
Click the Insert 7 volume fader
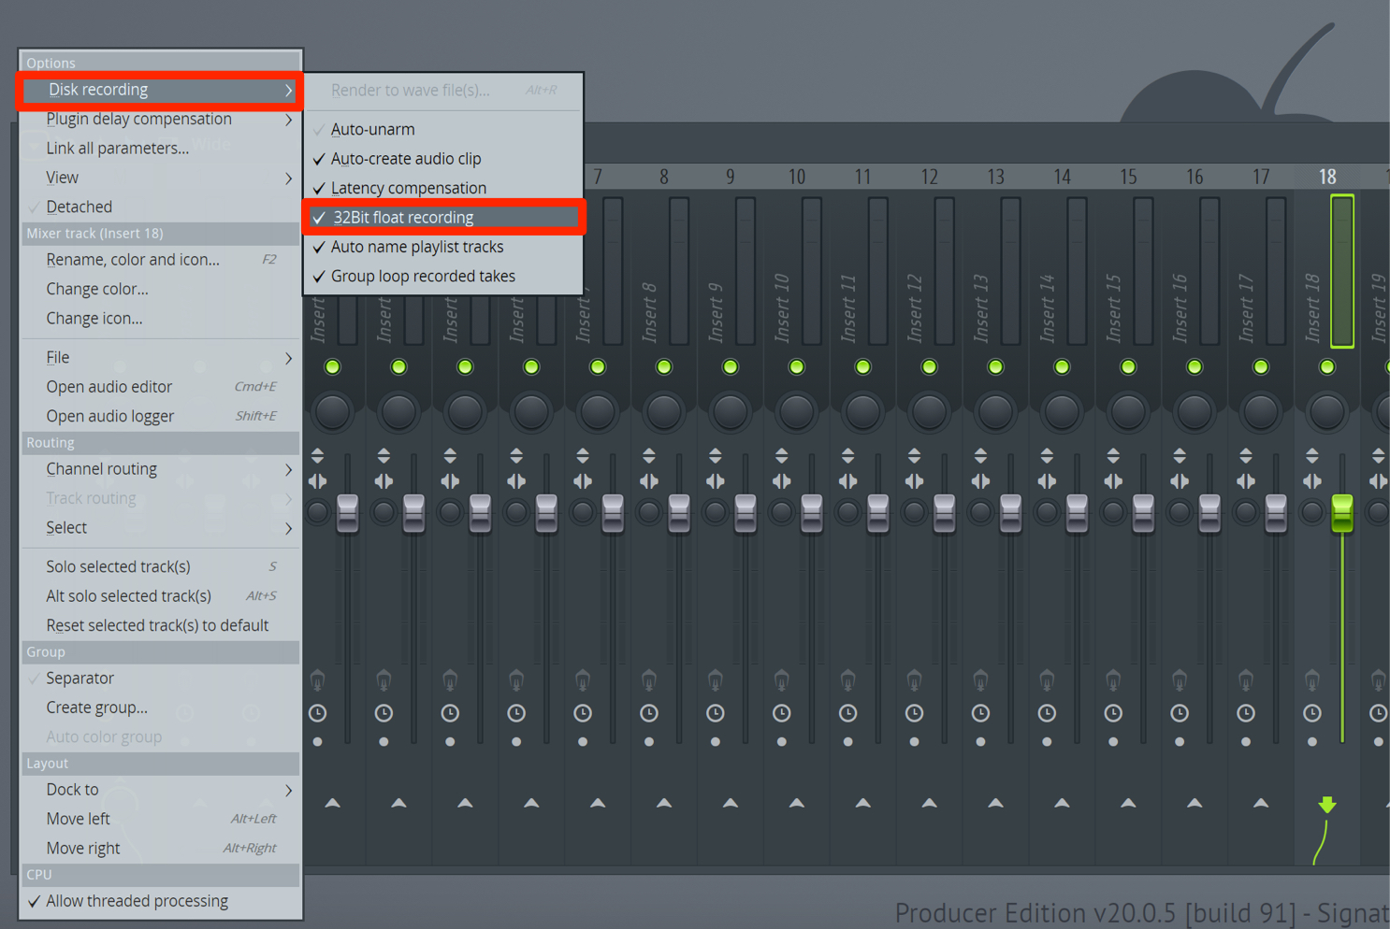613,514
